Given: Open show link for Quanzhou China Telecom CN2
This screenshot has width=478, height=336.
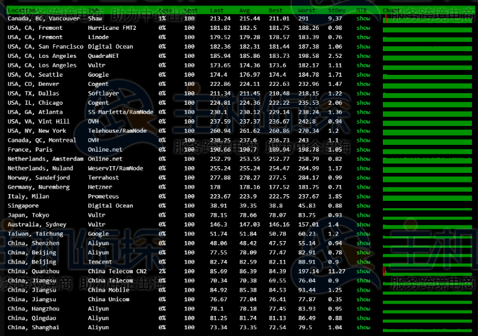Looking at the screenshot, I should coord(363,271).
